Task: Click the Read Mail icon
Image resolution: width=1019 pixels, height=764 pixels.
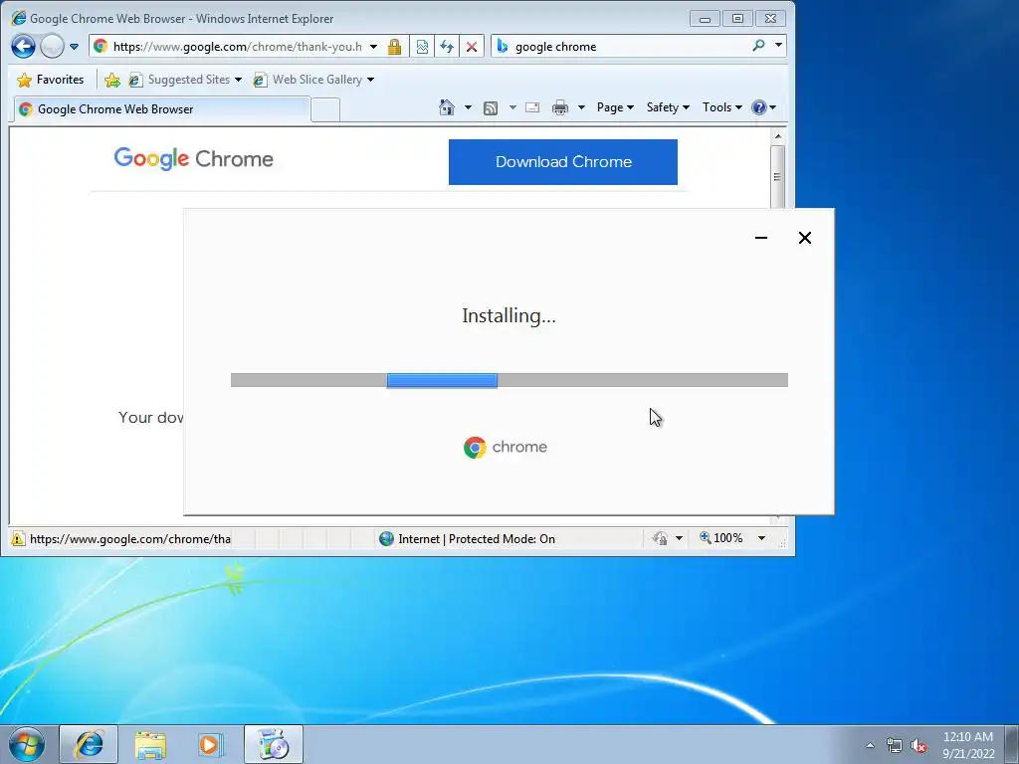Action: [532, 107]
